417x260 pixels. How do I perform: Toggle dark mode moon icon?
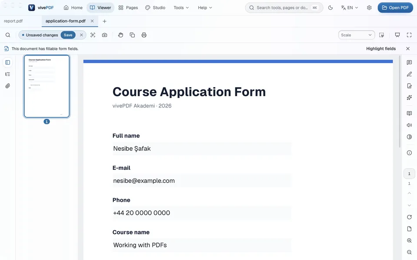[330, 8]
